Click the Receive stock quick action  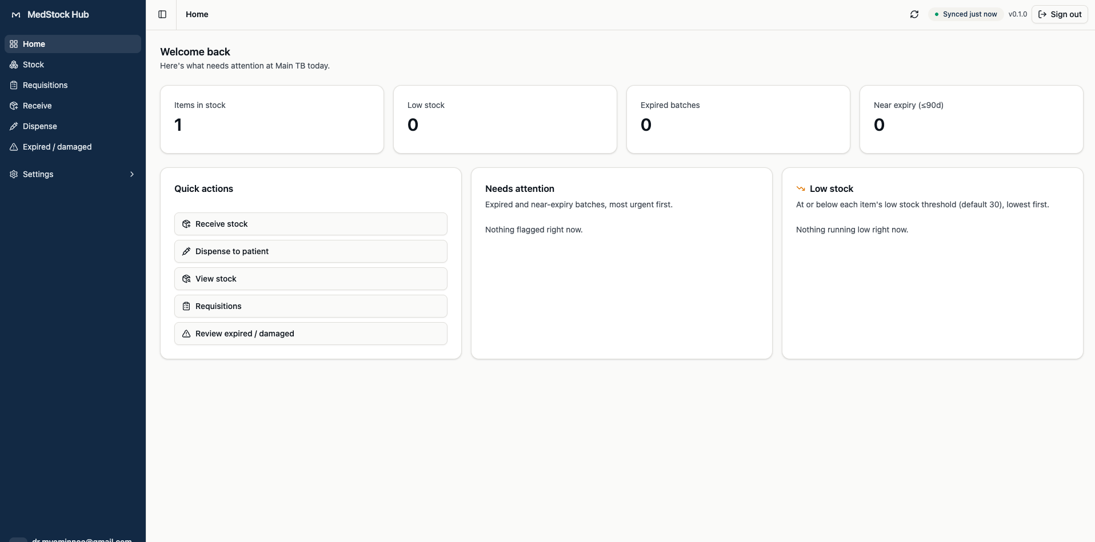coord(311,224)
